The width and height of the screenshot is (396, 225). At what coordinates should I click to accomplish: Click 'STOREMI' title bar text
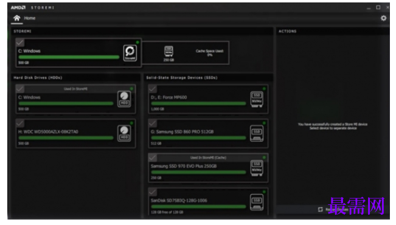43,8
